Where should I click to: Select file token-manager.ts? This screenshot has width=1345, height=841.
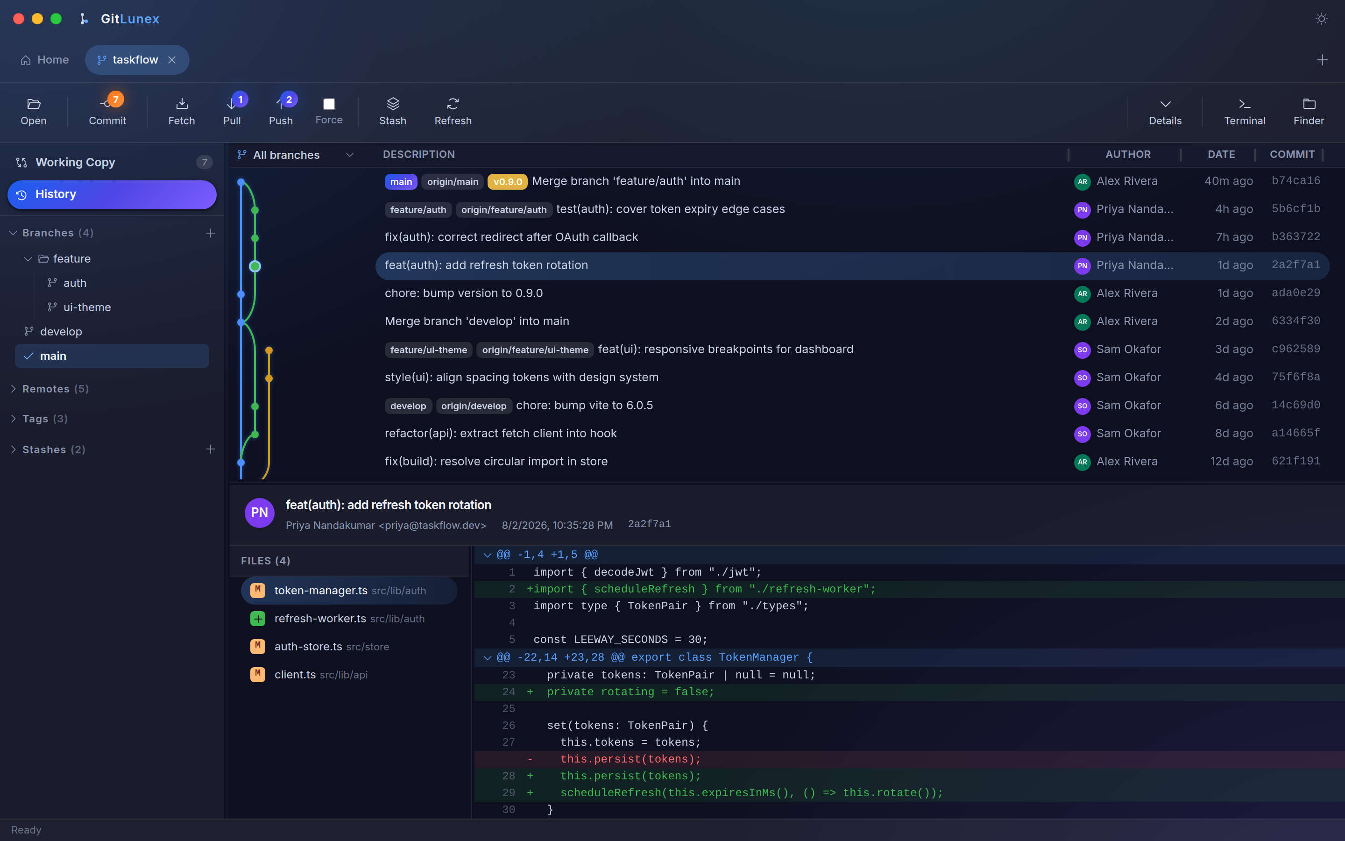click(x=349, y=590)
